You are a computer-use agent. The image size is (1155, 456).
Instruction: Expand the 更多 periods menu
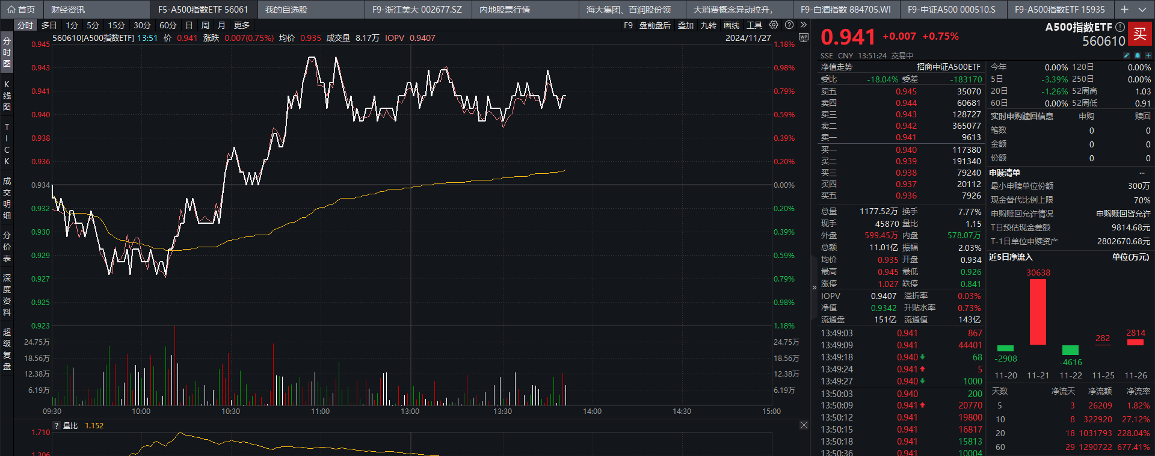[x=241, y=25]
